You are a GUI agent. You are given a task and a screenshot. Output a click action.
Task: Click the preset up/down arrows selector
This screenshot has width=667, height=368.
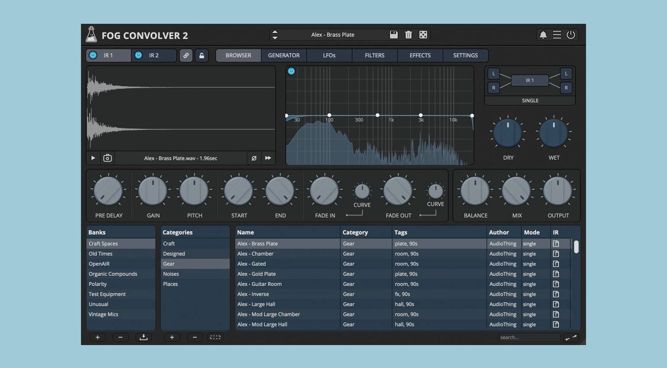pyautogui.click(x=275, y=35)
